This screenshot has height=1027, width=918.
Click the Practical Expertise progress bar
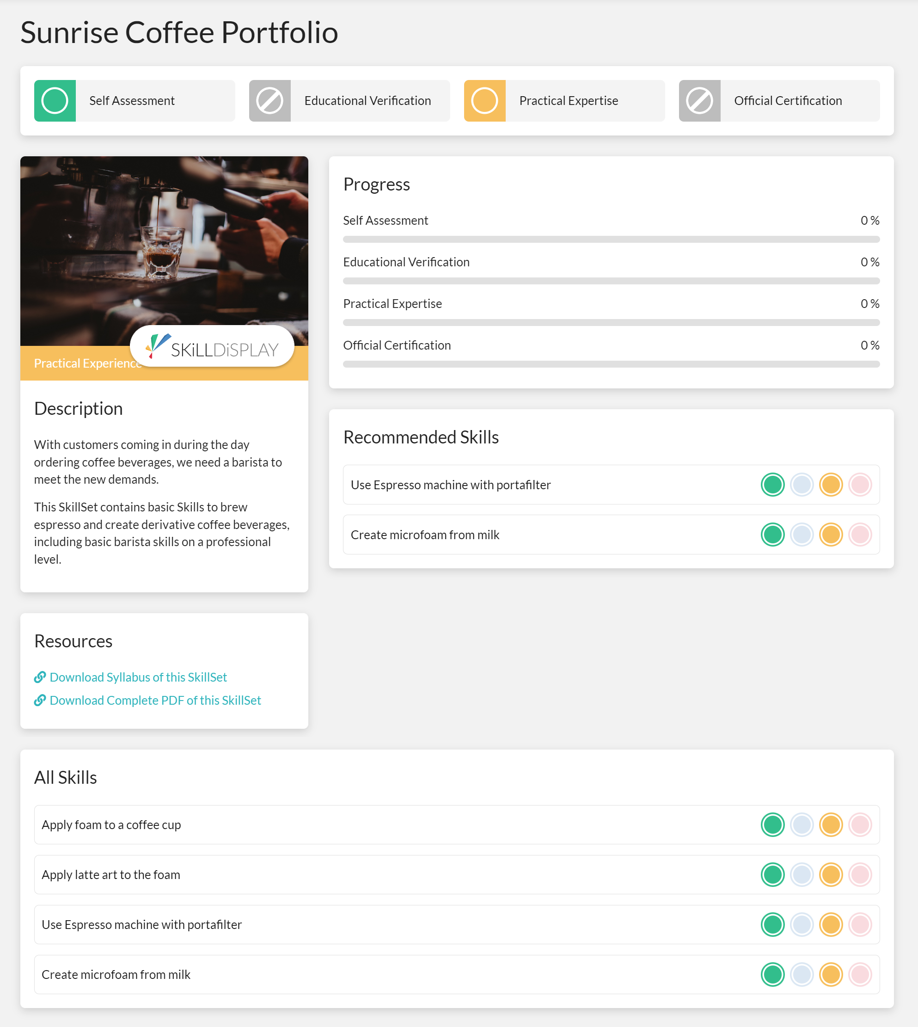[612, 322]
